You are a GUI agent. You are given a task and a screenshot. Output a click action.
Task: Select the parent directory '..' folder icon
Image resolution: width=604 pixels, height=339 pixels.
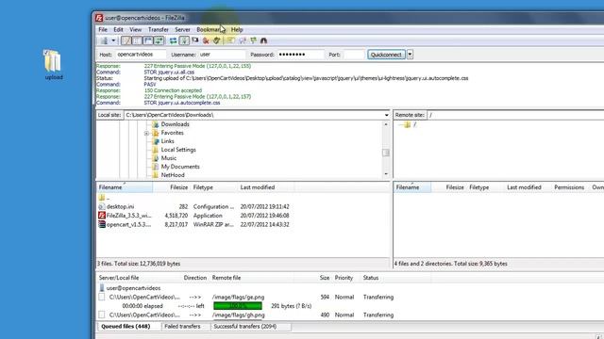pyautogui.click(x=102, y=198)
